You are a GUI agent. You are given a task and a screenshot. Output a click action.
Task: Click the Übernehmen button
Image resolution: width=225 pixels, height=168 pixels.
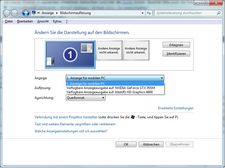pyautogui.click(x=179, y=144)
